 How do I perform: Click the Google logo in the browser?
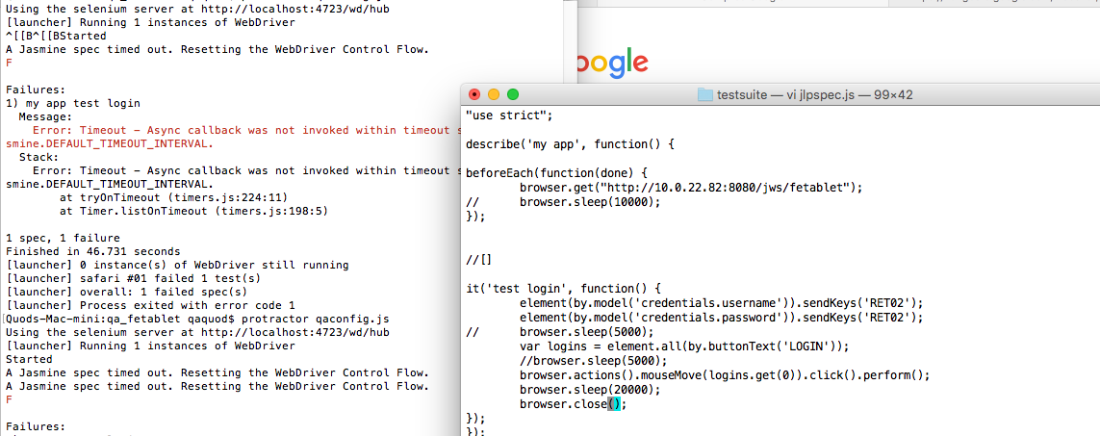click(x=610, y=64)
